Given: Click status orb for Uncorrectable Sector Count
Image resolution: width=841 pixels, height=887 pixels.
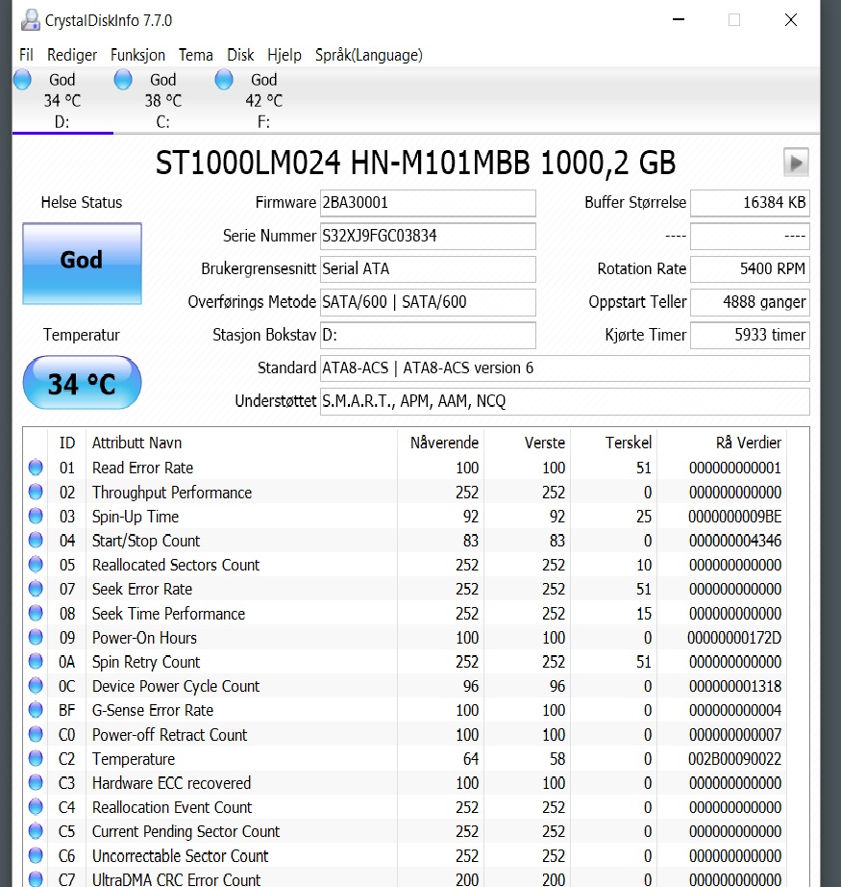Looking at the screenshot, I should 36,855.
